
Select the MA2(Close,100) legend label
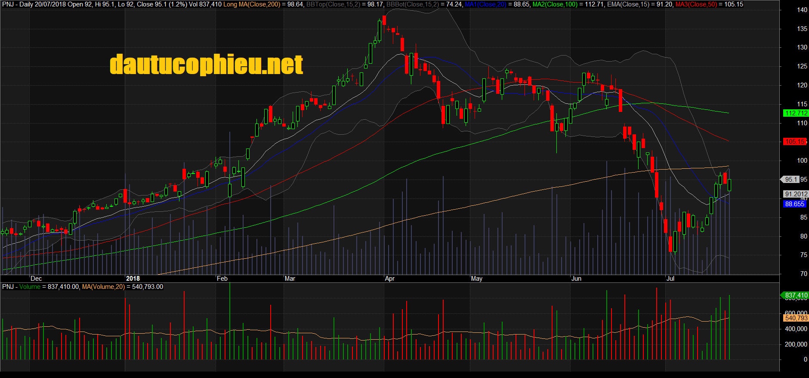(555, 4)
